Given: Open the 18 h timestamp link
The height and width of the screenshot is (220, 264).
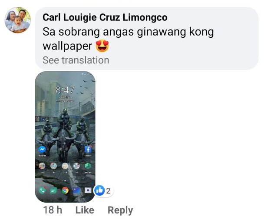Looking at the screenshot, I should click(53, 210).
